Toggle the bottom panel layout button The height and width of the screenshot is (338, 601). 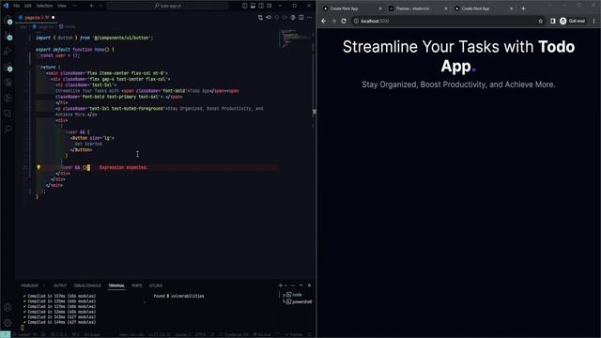point(253,6)
